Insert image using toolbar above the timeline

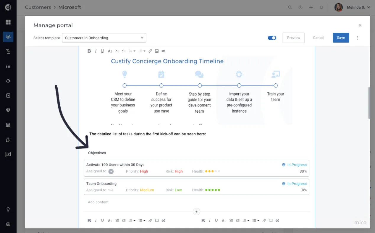point(157,51)
